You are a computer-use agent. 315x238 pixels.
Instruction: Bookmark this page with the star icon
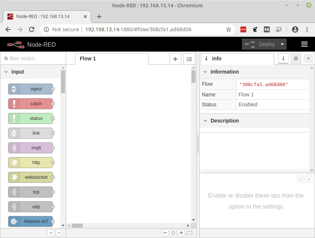(229, 29)
